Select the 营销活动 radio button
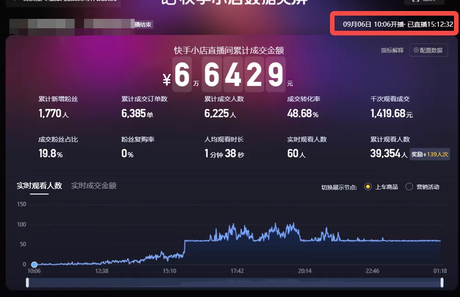Screen dimensions: 460x297 [409, 187]
